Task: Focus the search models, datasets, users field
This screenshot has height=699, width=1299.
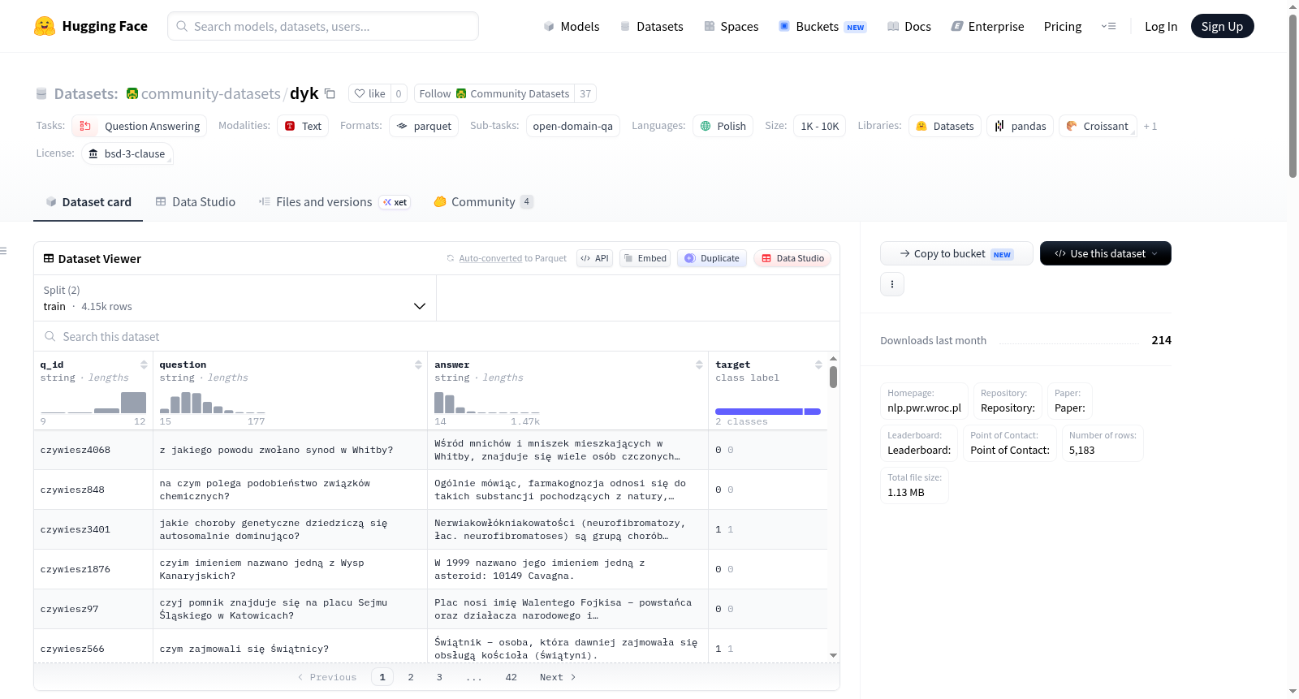Action: pos(323,26)
